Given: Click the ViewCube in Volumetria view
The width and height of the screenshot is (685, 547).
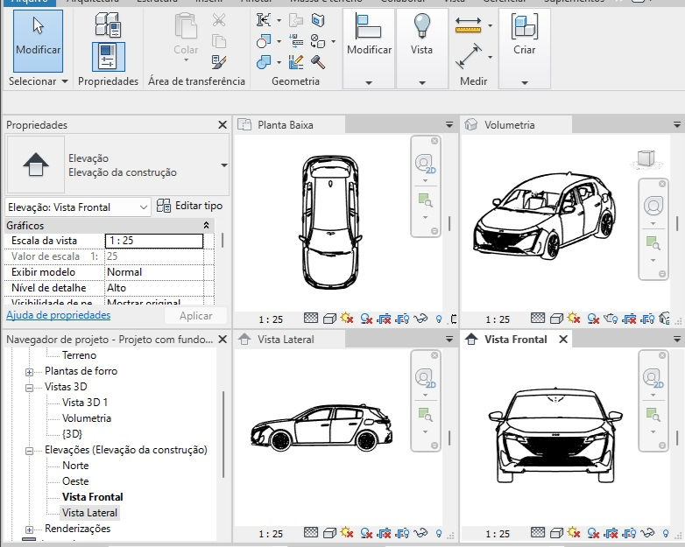Looking at the screenshot, I should [x=646, y=159].
